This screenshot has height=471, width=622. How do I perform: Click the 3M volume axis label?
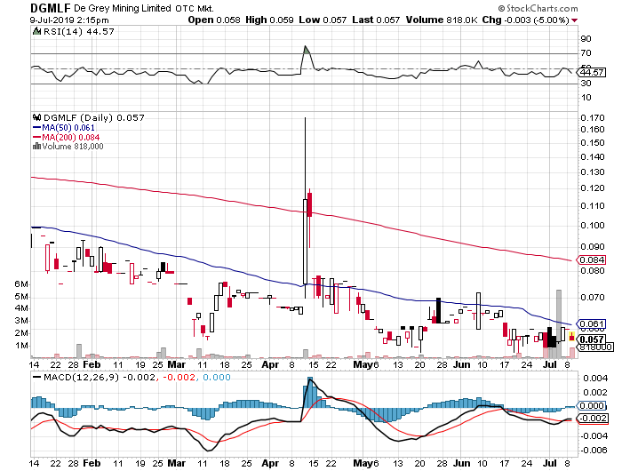pos(21,321)
